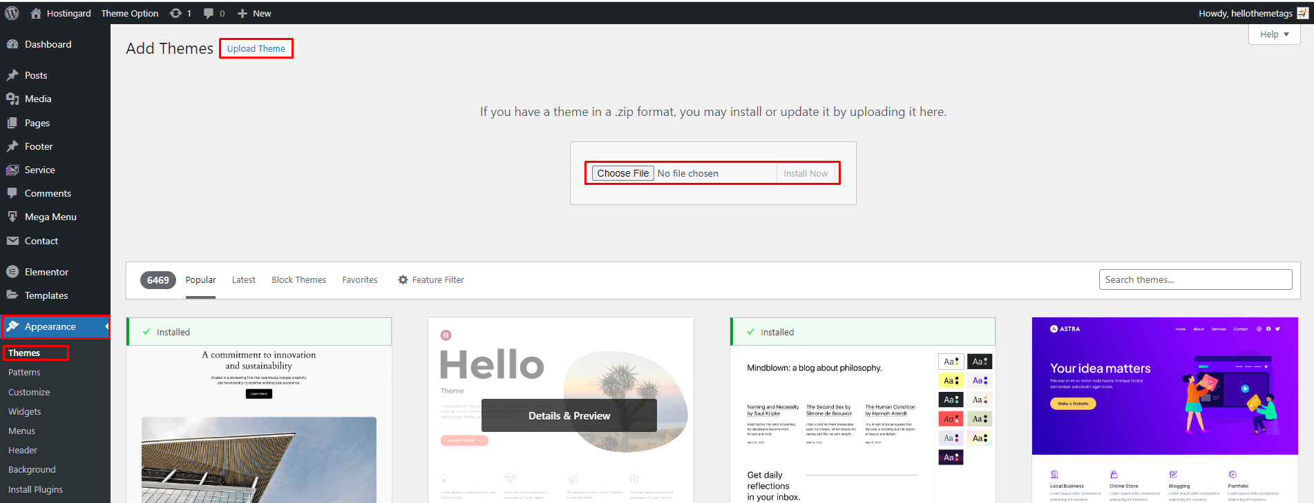Click Details & Preview on Hello theme
This screenshot has height=503, width=1314.
[569, 415]
